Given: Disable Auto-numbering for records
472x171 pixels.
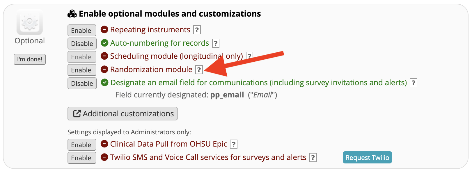Looking at the screenshot, I should coord(82,44).
